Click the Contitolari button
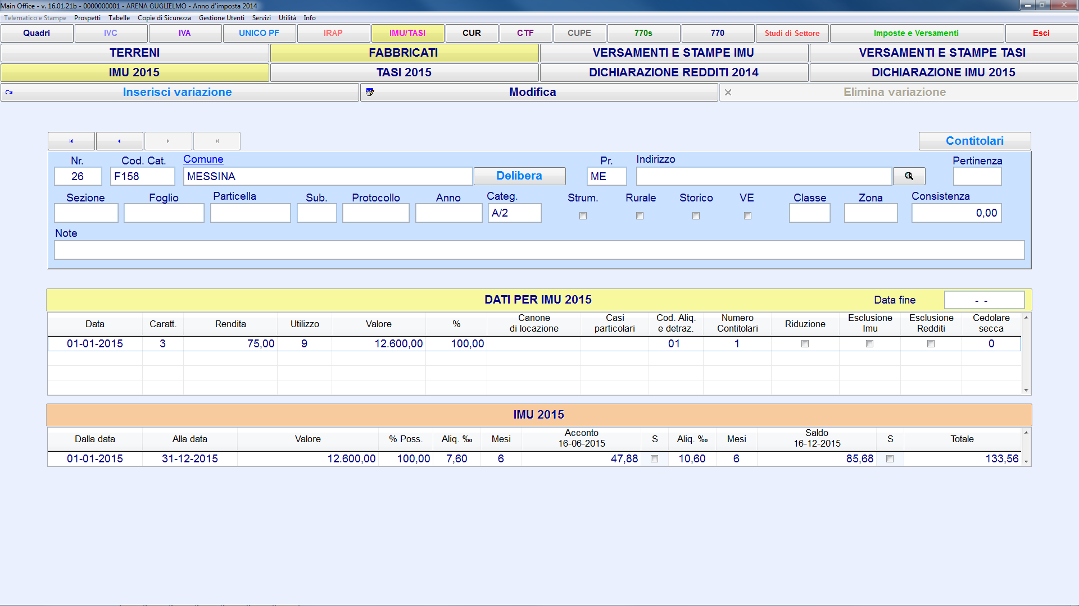The height and width of the screenshot is (606, 1079). [974, 141]
